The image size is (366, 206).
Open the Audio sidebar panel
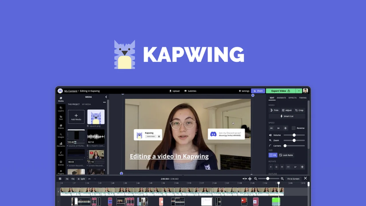click(61, 153)
